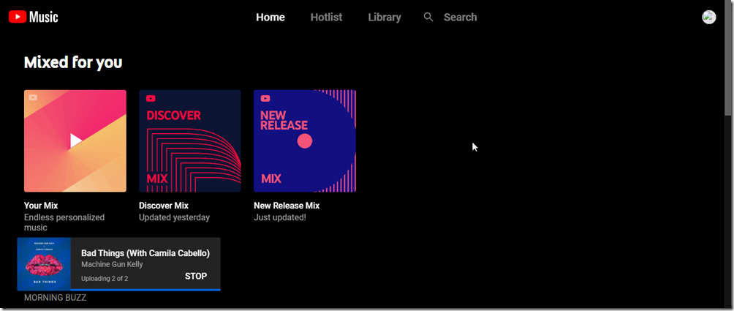Open the account avatar menu
This screenshot has height=311, width=734.
[708, 18]
